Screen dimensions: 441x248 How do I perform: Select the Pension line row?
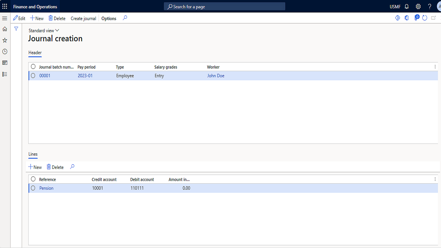point(33,188)
